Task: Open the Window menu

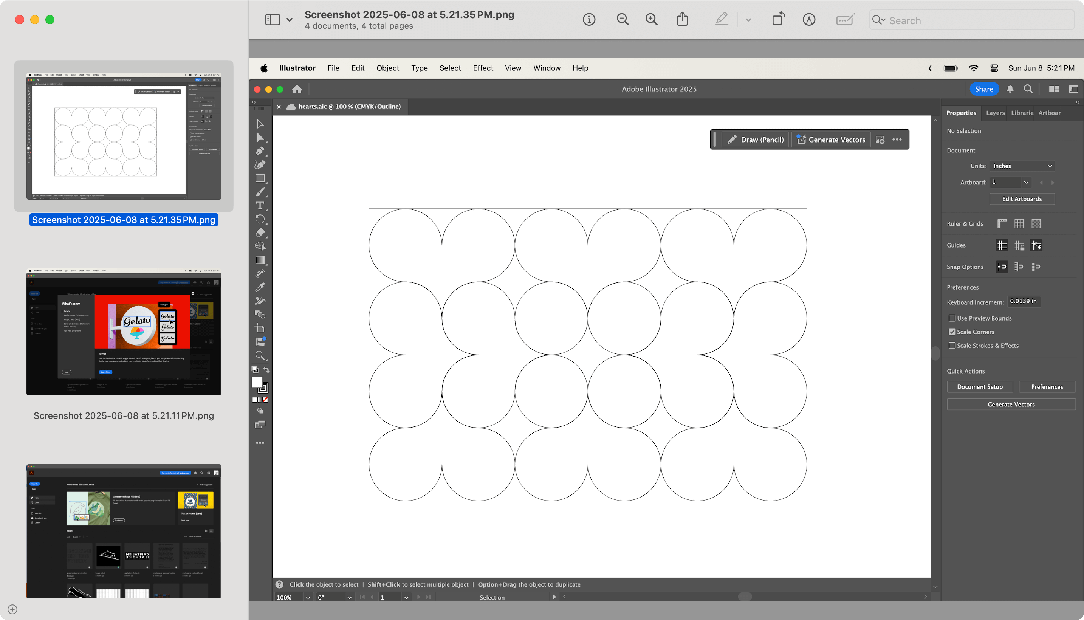Action: (x=547, y=68)
